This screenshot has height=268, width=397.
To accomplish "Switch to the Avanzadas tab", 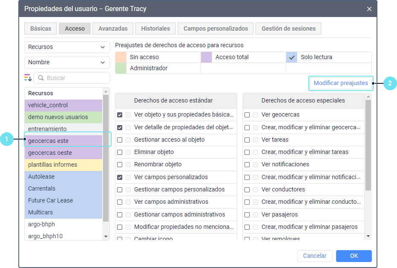I will 113,29.
